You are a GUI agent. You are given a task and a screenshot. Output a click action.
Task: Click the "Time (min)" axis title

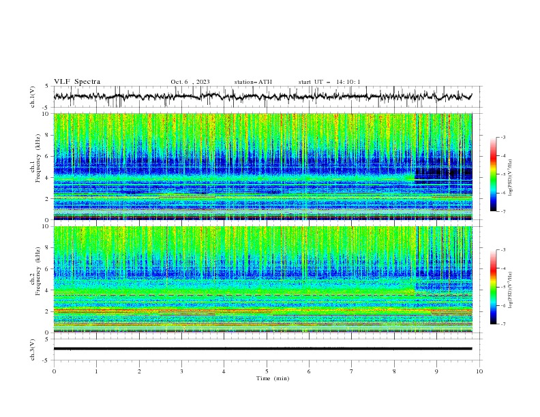(273, 378)
